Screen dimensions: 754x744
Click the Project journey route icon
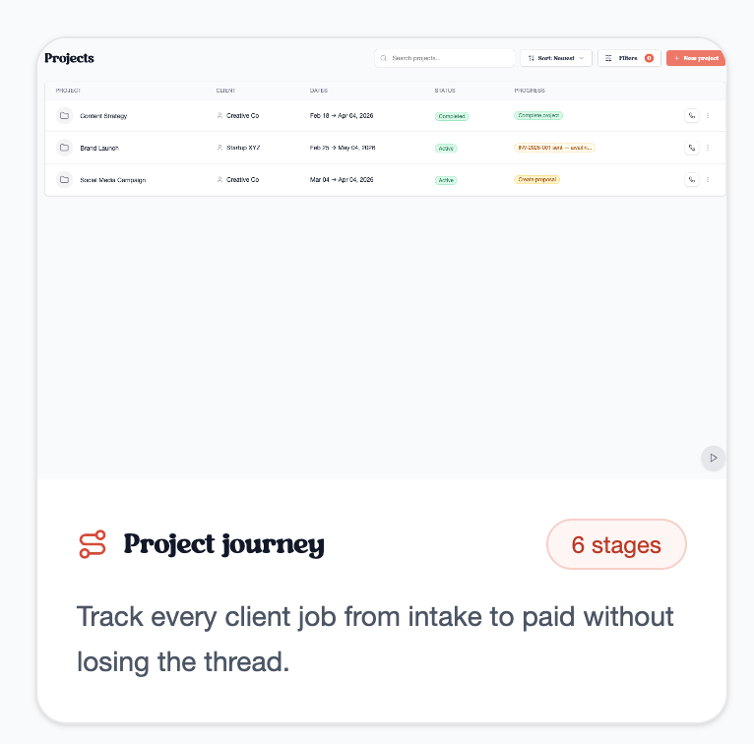[92, 544]
